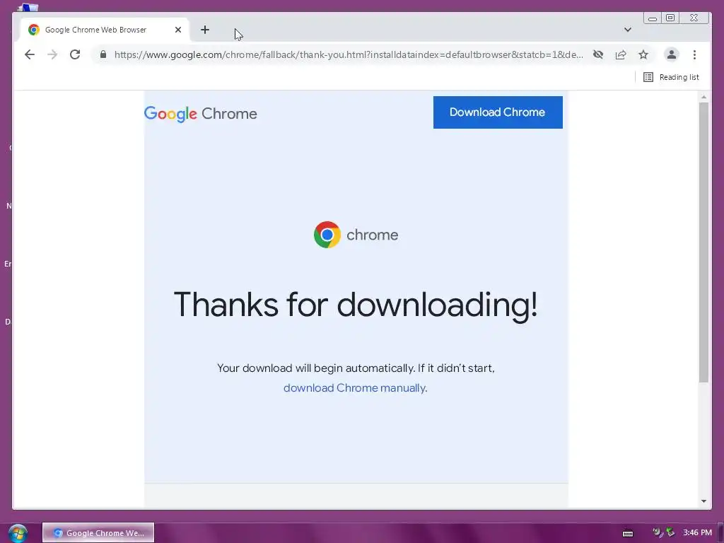Click the taskbar clock 3:46 PM
Image resolution: width=724 pixels, height=543 pixels.
pos(697,532)
